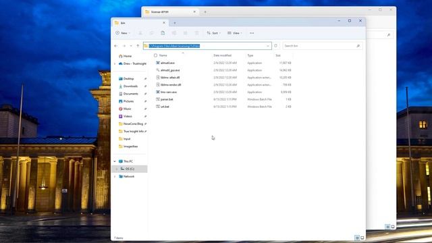Open the View dropdown menu

coord(234,33)
